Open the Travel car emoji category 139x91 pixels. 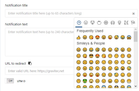tap(113, 23)
